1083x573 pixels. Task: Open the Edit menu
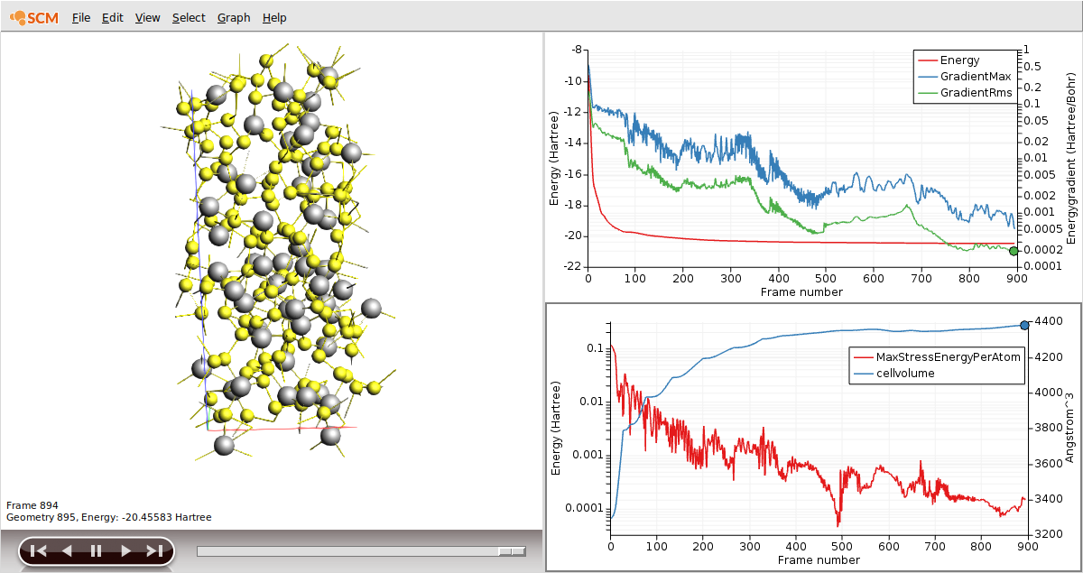pyautogui.click(x=112, y=18)
